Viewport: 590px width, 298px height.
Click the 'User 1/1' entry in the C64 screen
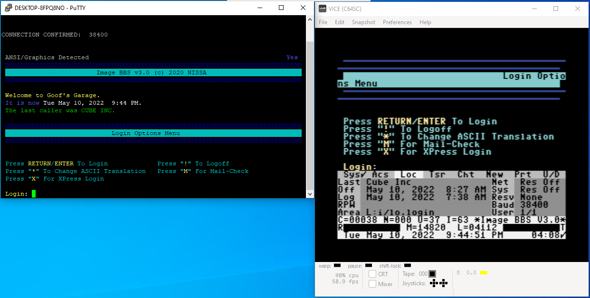[514, 212]
